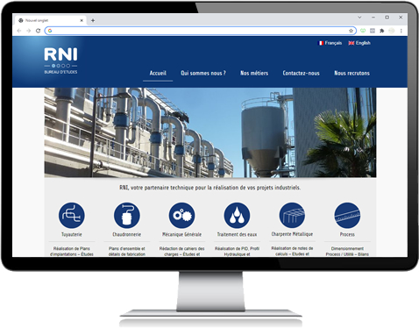
Task: Open the Nous recrutons page
Action: point(352,73)
